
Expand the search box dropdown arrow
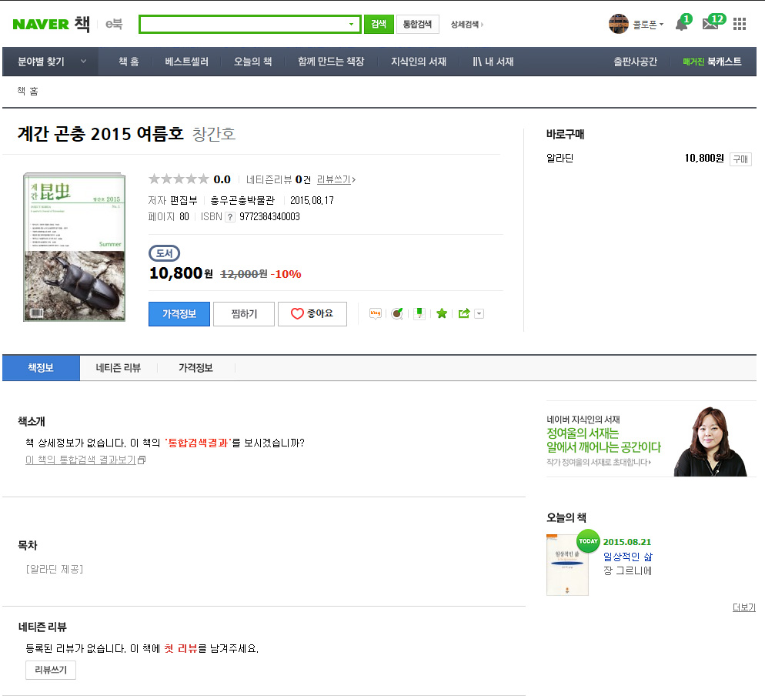(x=352, y=24)
